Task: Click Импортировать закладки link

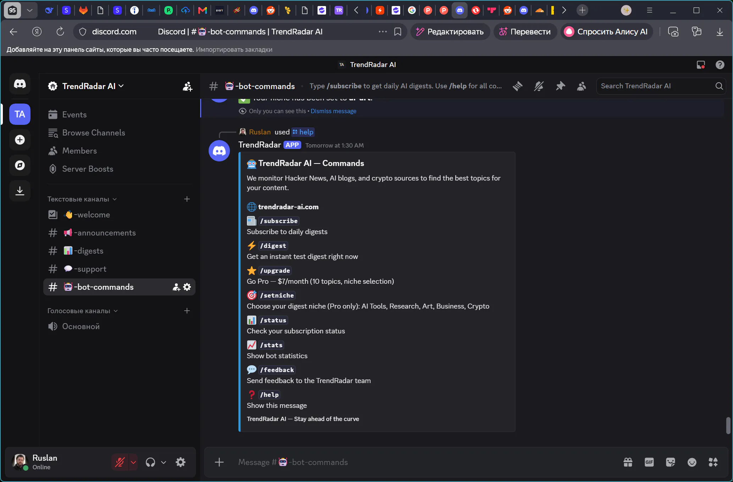Action: pos(234,49)
